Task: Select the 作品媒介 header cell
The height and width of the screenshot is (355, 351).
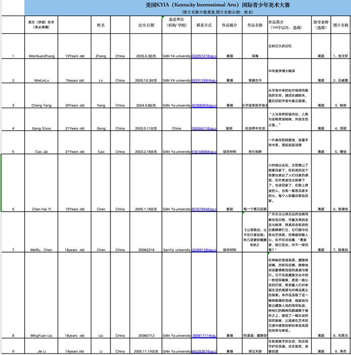Action: pyautogui.click(x=229, y=24)
